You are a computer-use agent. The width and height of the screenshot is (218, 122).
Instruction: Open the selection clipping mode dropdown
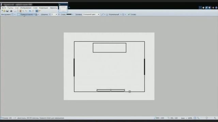pyautogui.click(x=124, y=14)
